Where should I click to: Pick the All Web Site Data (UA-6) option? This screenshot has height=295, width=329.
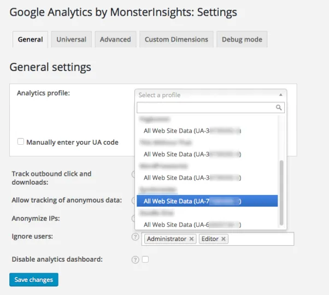tap(191, 225)
